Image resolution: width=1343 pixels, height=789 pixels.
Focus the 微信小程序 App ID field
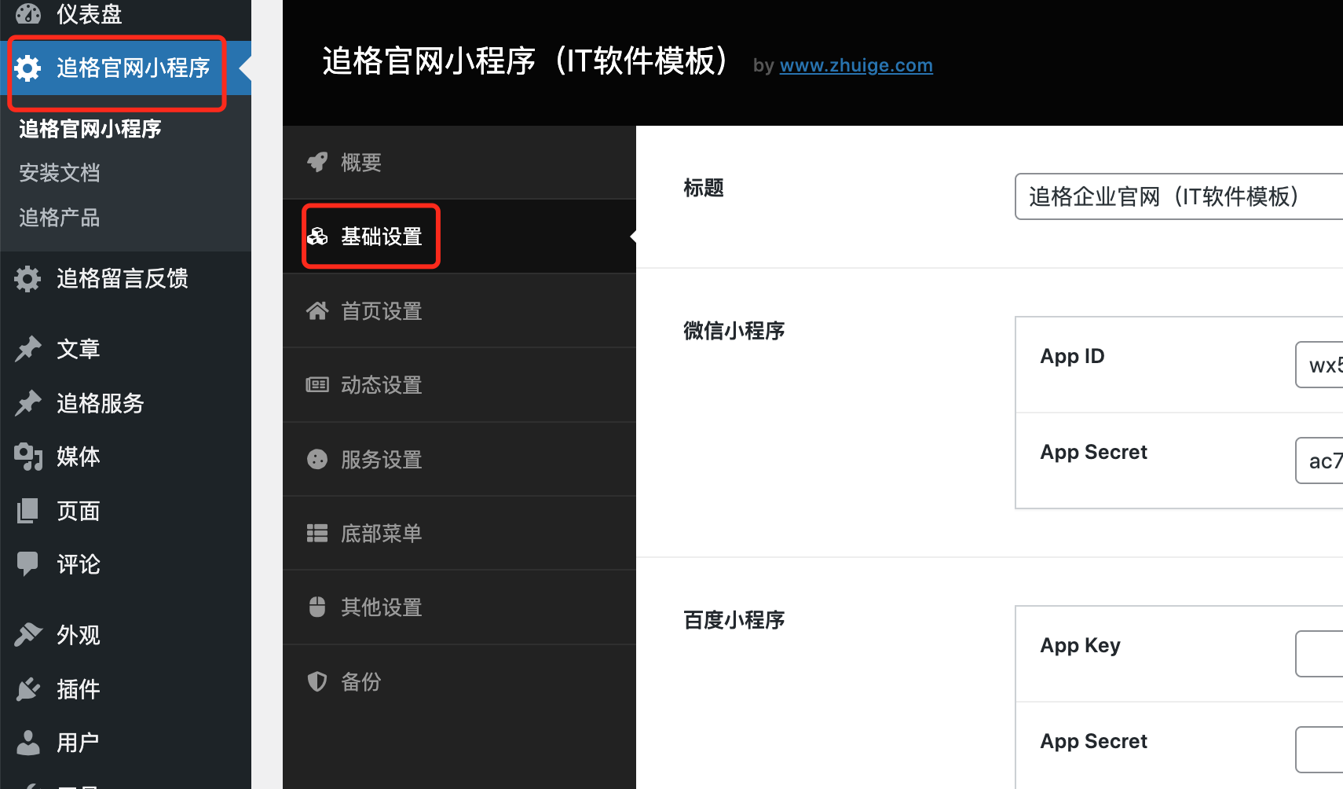[1319, 365]
